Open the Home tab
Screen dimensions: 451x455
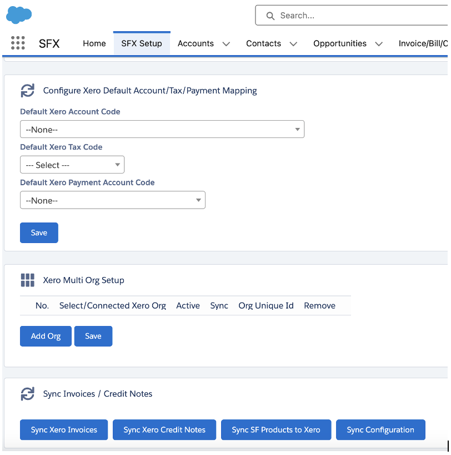pyautogui.click(x=94, y=43)
